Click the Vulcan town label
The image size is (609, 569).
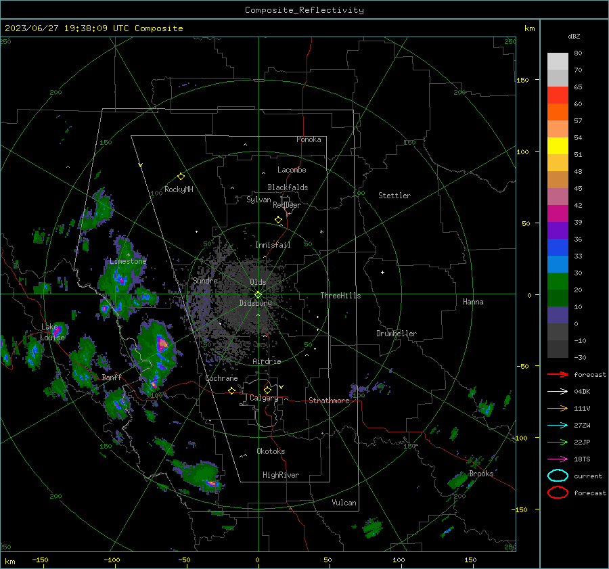[344, 503]
